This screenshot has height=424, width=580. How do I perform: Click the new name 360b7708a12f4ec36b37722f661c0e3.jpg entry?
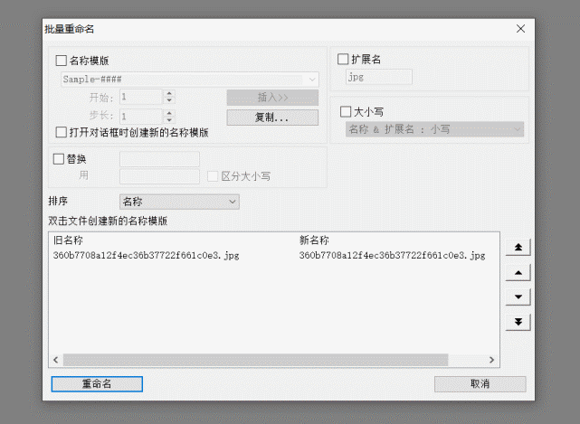pos(392,256)
